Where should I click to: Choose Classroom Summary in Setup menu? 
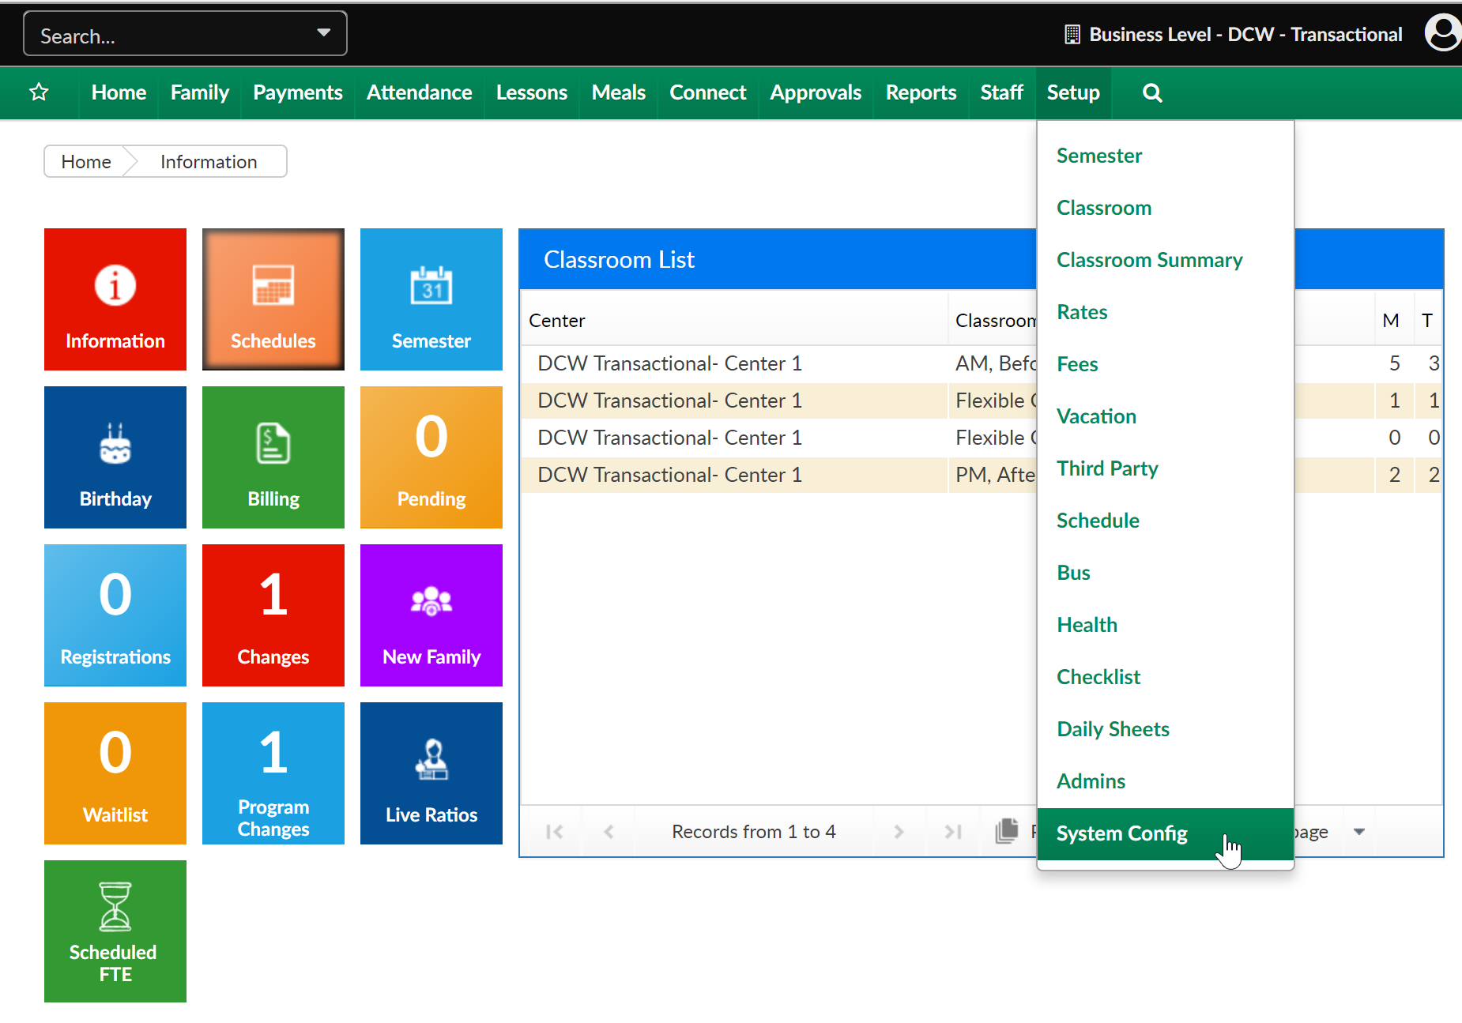point(1149,260)
